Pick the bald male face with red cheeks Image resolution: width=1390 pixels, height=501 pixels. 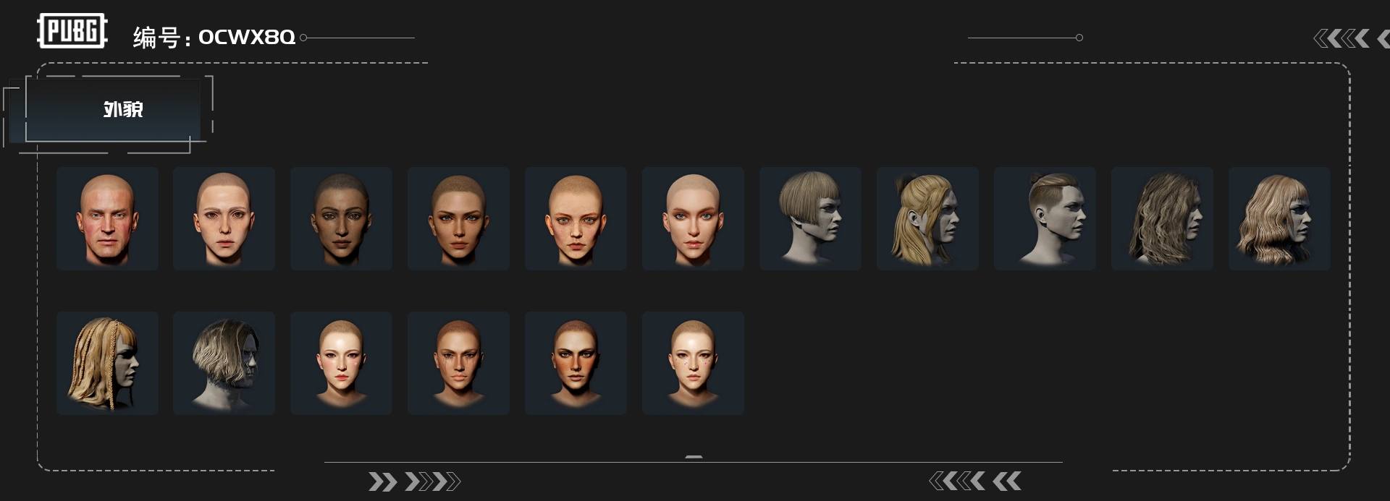tap(107, 218)
